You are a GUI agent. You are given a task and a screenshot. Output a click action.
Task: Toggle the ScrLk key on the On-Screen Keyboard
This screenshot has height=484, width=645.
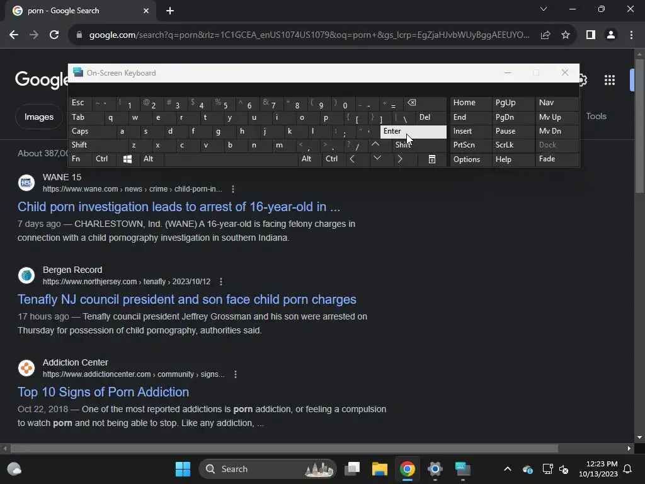pyautogui.click(x=513, y=145)
